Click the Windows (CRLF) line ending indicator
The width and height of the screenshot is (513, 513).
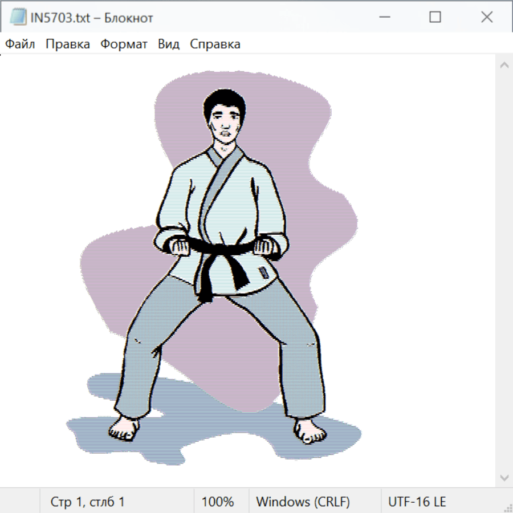303,502
